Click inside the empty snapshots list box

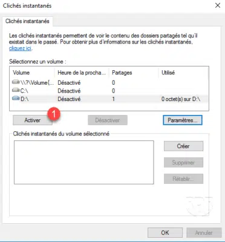click(x=84, y=162)
